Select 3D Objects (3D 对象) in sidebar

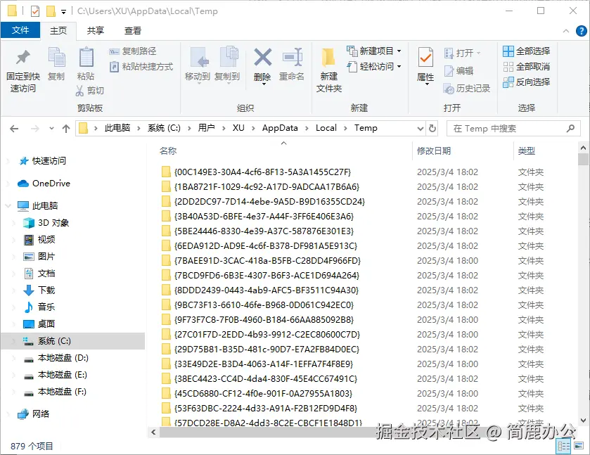[x=46, y=223]
